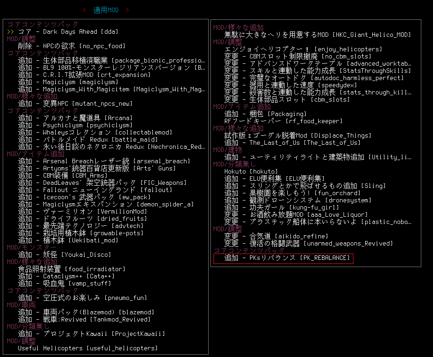Screen dimensions: 433x357
Task: Click the Fallout ニューイングランド [fallout] entry
Action: pyautogui.click(x=95, y=190)
